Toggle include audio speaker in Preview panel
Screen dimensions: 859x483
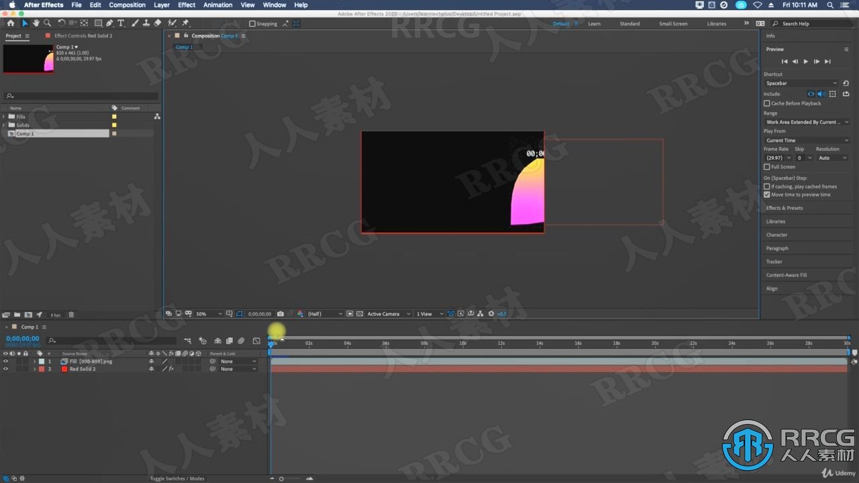click(821, 94)
